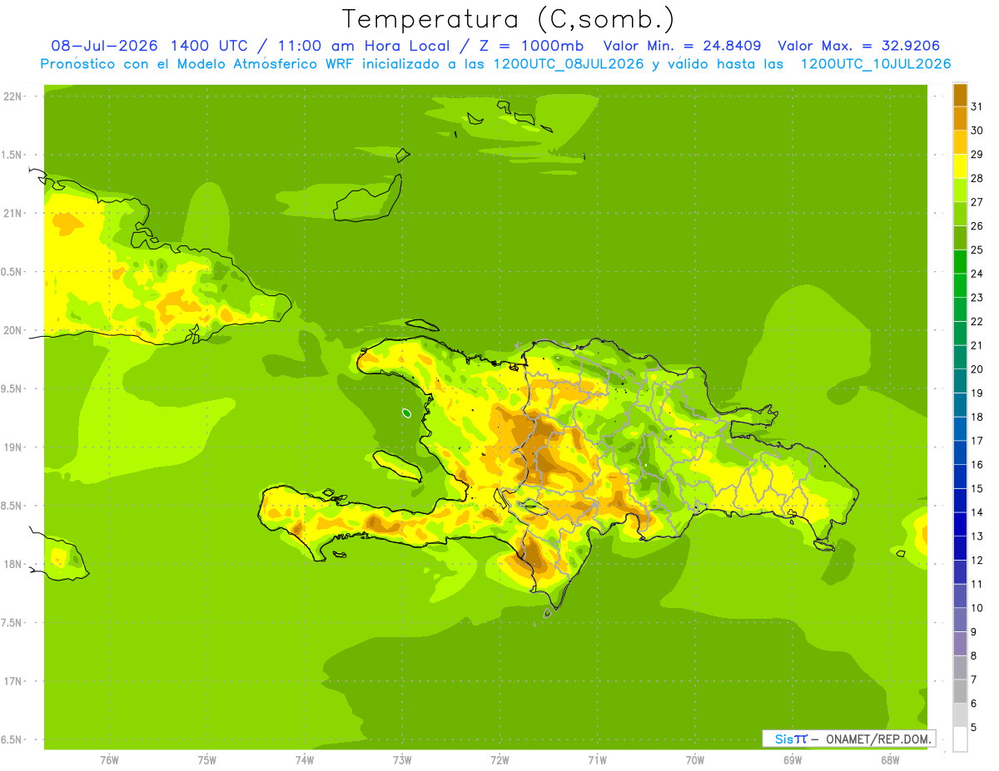999x771 pixels.
Task: Click blue legend band between 16 and 17
Action: point(960,453)
